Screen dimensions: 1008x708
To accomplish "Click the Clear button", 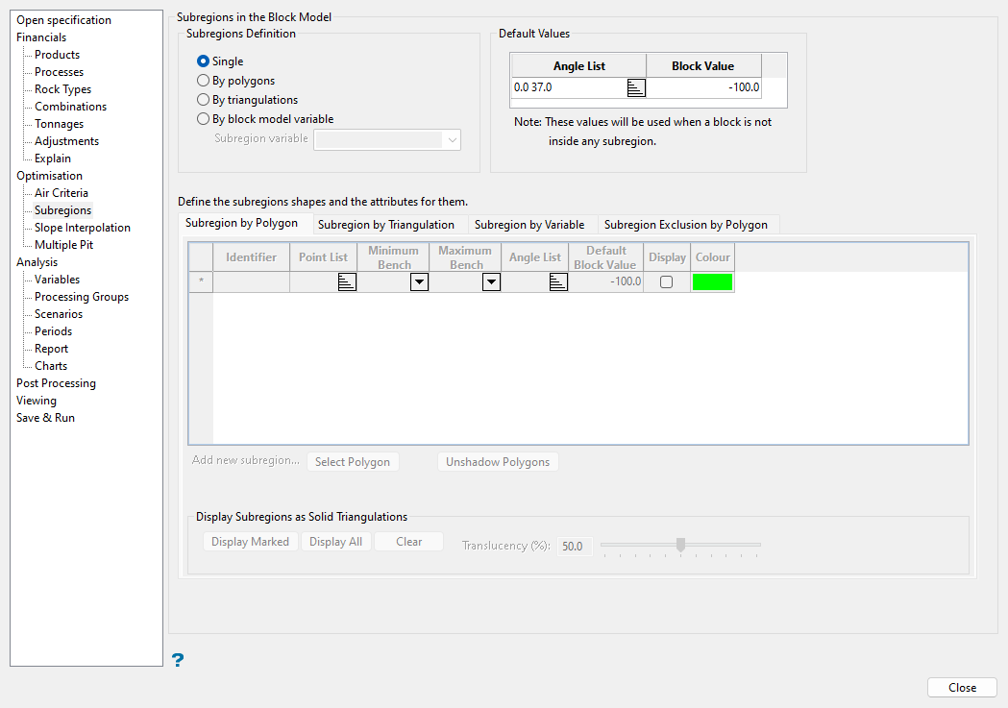I will (408, 542).
